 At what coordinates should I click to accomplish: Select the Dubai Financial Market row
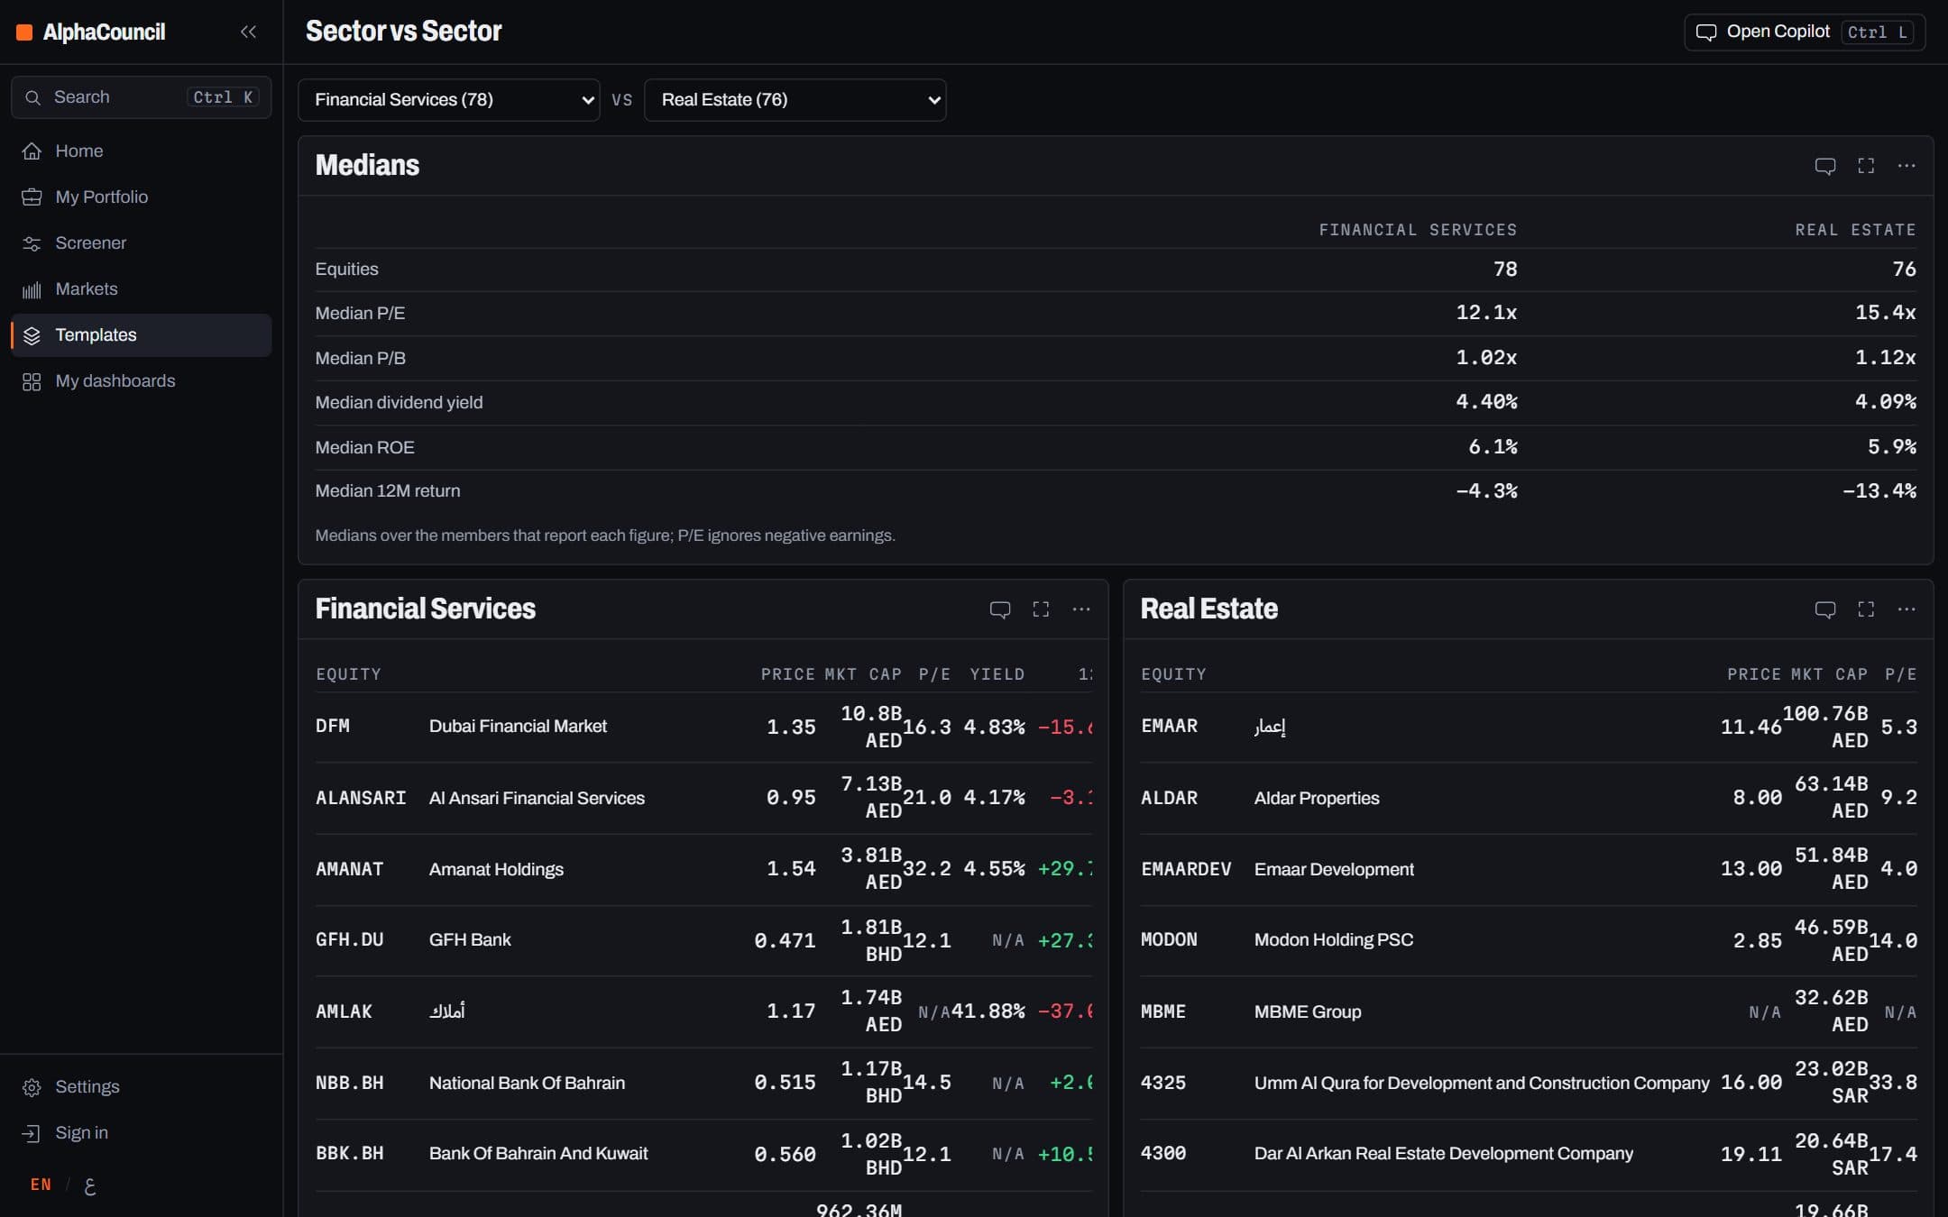703,727
